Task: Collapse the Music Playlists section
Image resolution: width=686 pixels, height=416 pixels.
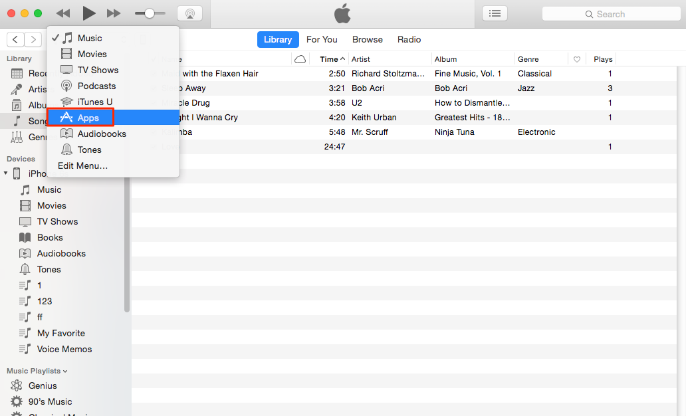Action: (65, 371)
